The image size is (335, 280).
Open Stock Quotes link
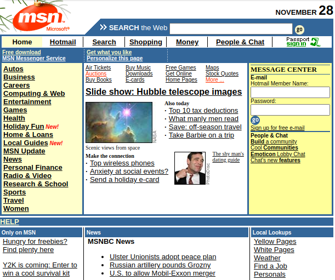click(222, 73)
